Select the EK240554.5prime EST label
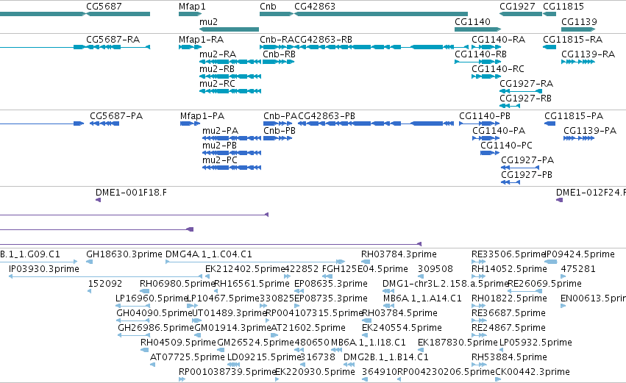Image resolution: width=626 pixels, height=383 pixels. point(402,329)
